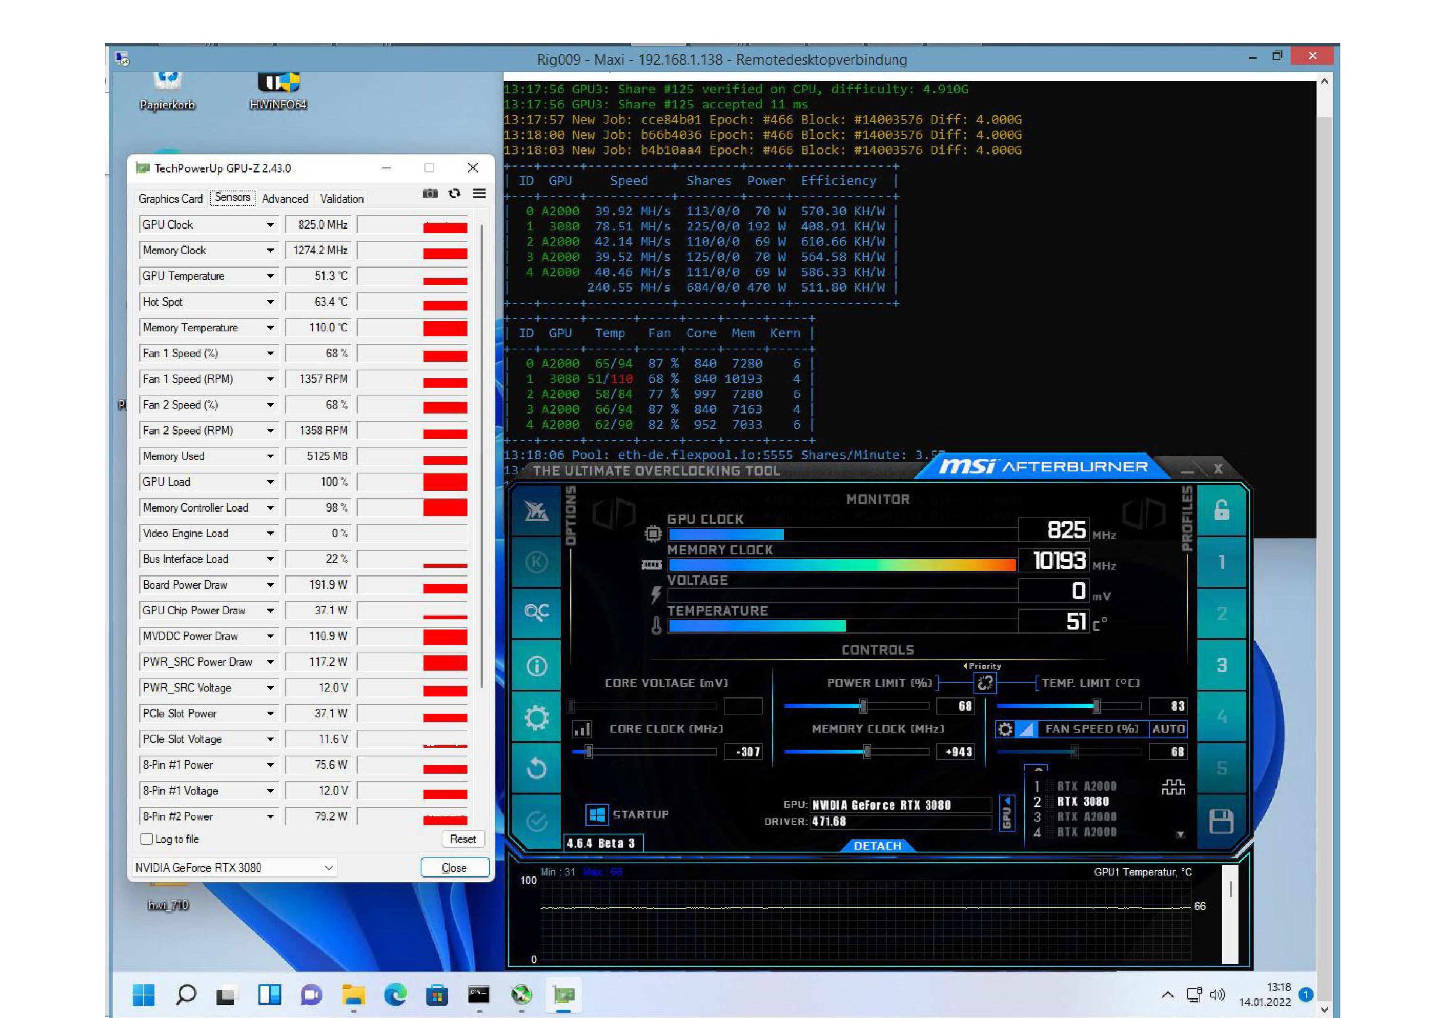The height and width of the screenshot is (1018, 1441).
Task: Expand Fan 1 Speed (RPM) dropdown
Action: 270,379
